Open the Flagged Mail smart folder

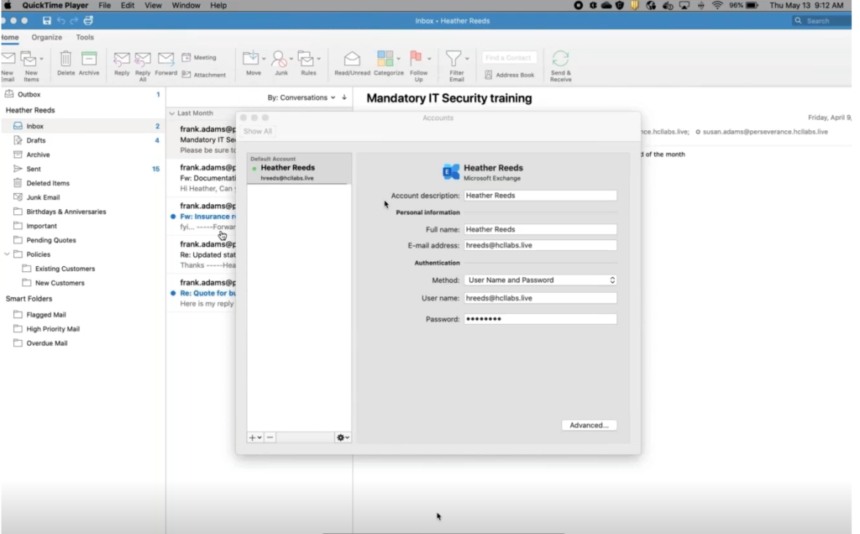pyautogui.click(x=83, y=315)
